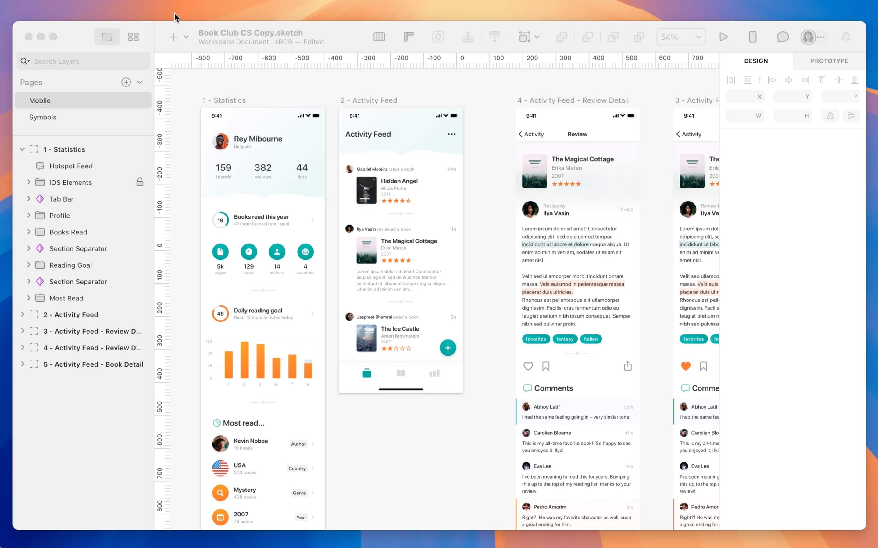Switch sidebar to components grid view
This screenshot has width=878, height=548.
(133, 37)
